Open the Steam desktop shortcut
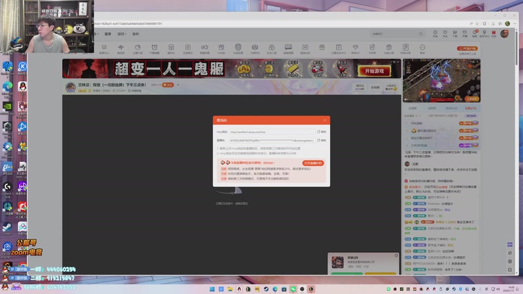This screenshot has height=294, width=523. click(7, 229)
